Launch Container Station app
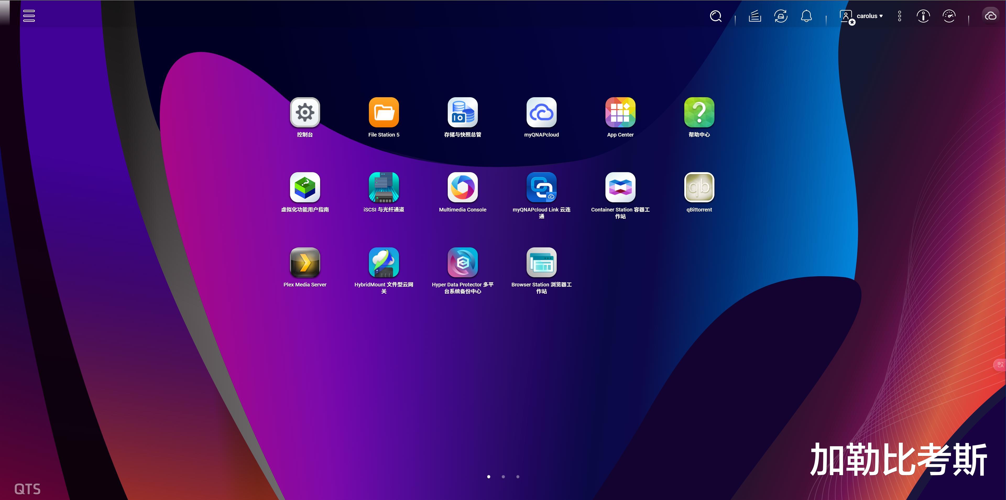1006x500 pixels. 620,188
